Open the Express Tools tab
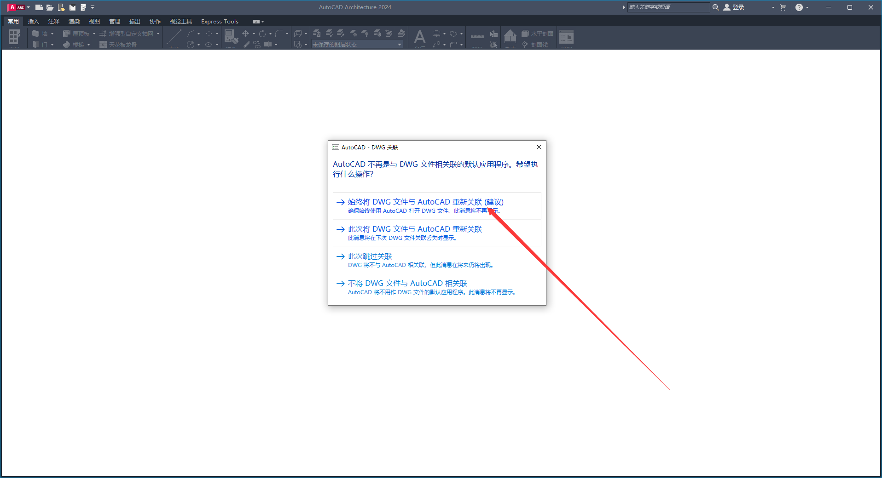The width and height of the screenshot is (882, 478). click(x=220, y=21)
